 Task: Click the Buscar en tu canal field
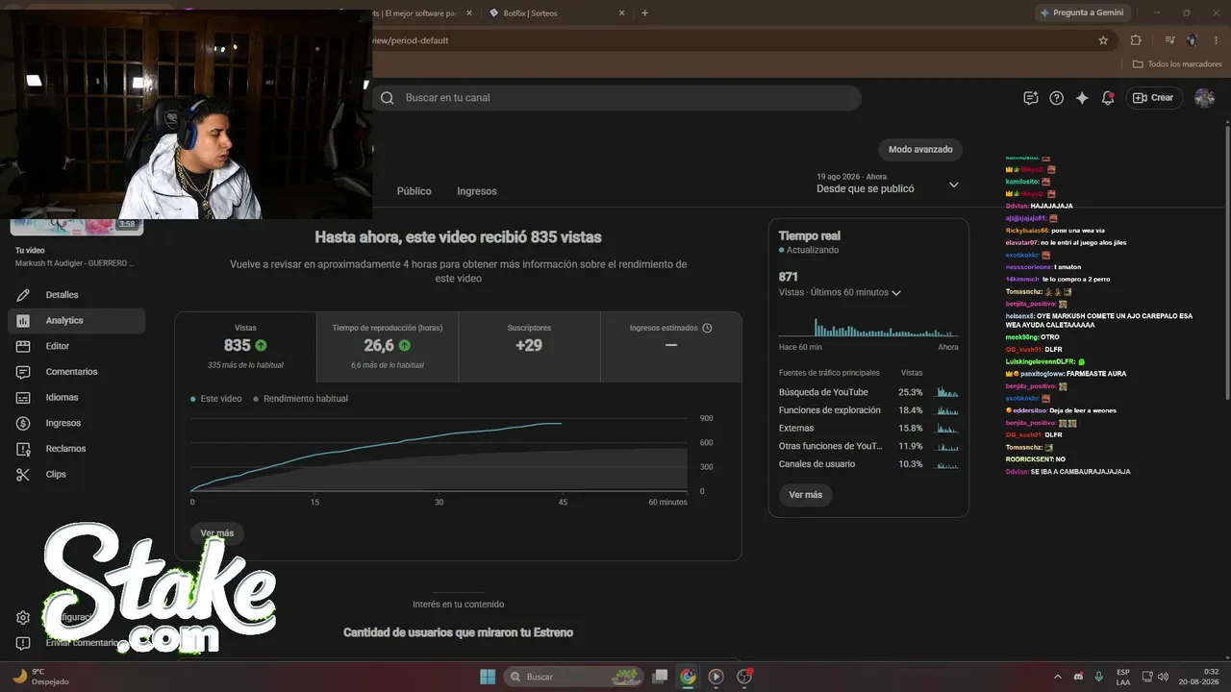616,98
